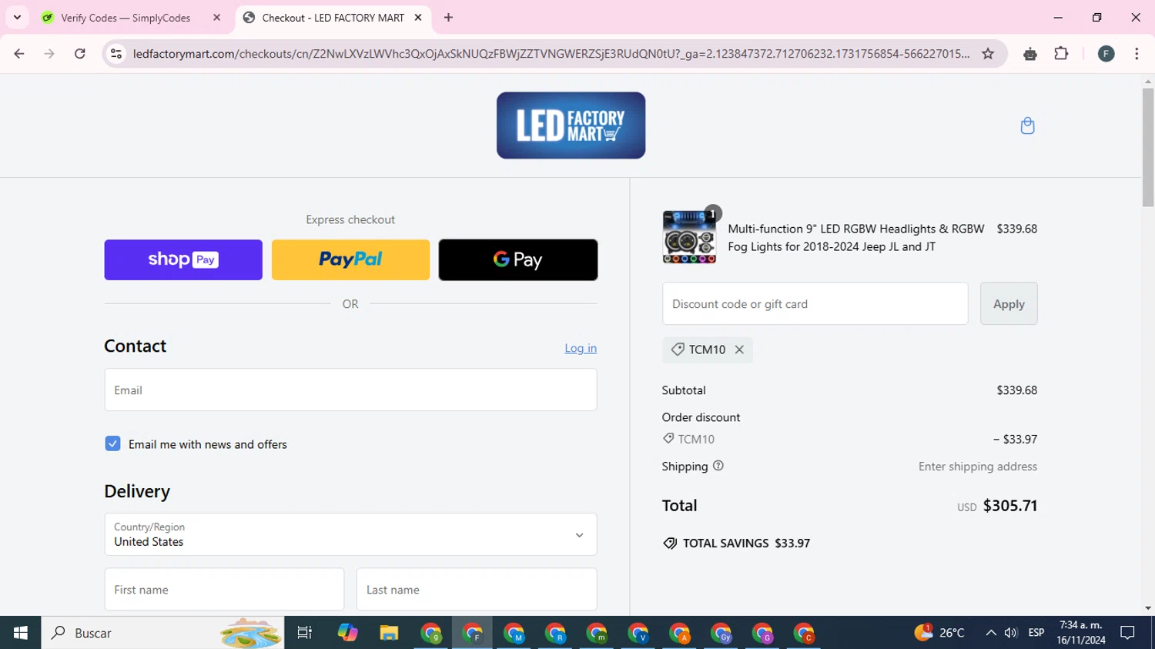Image resolution: width=1155 pixels, height=649 pixels.
Task: Open the Windows Start menu
Action: (x=21, y=633)
